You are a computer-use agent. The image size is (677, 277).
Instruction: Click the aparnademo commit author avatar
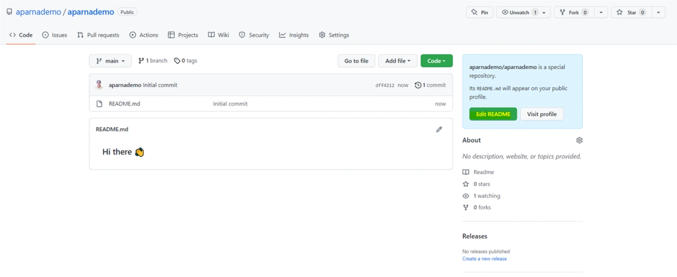click(x=99, y=85)
